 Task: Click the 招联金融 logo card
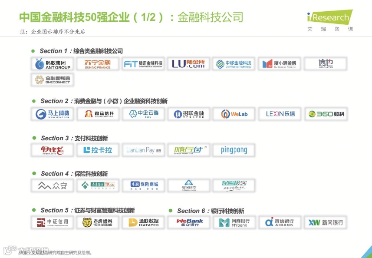pyautogui.click(x=189, y=114)
